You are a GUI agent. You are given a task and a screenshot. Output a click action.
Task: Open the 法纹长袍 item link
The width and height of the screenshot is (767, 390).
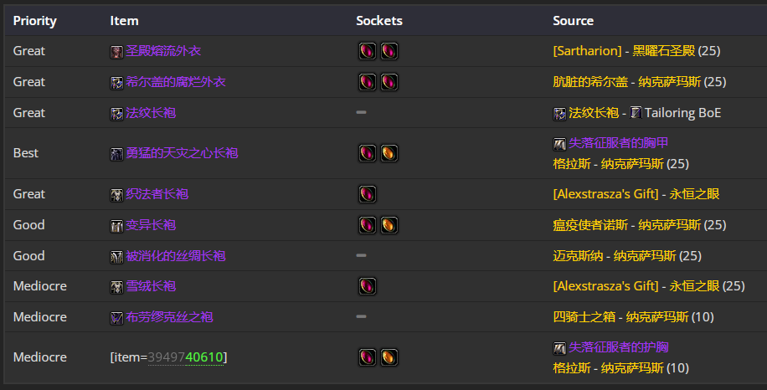pos(151,113)
